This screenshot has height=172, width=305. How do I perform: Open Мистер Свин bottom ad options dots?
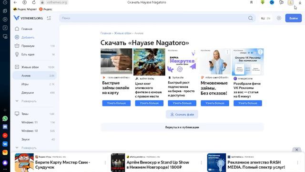tap(105, 162)
